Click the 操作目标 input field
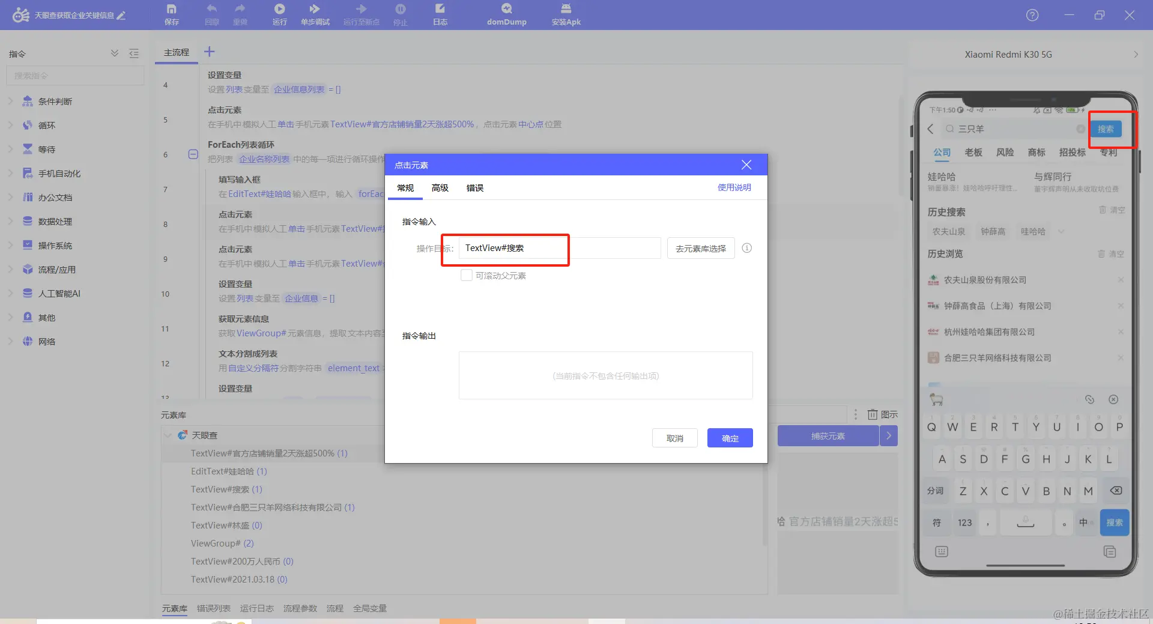This screenshot has width=1153, height=624. pyautogui.click(x=560, y=248)
